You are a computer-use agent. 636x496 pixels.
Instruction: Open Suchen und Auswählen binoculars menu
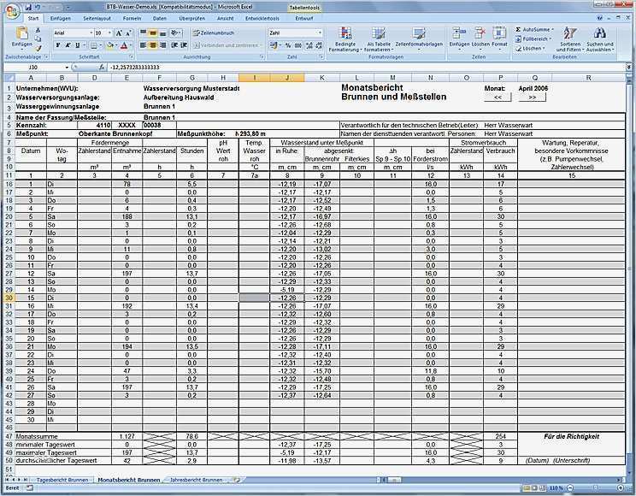[x=600, y=39]
